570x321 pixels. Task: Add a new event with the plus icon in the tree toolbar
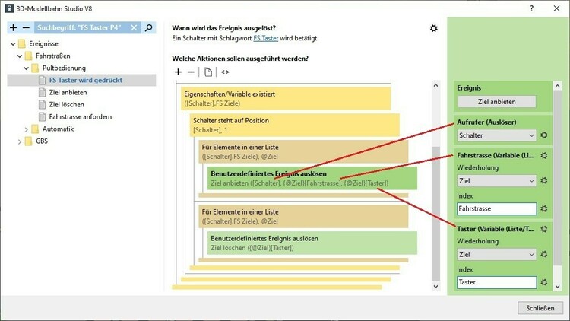tap(14, 27)
